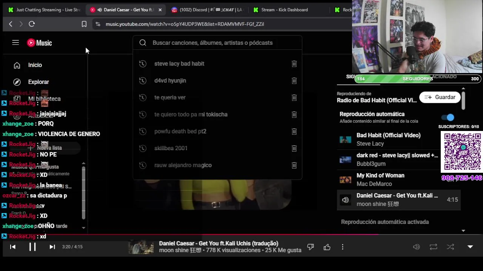Select 'steve lacy bad habit' suggestion
Image resolution: width=483 pixels, height=271 pixels.
(x=179, y=64)
